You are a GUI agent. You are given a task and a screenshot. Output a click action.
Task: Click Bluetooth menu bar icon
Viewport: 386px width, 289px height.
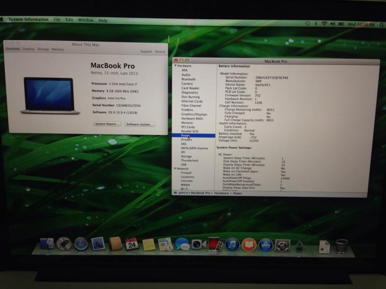click(x=316, y=24)
